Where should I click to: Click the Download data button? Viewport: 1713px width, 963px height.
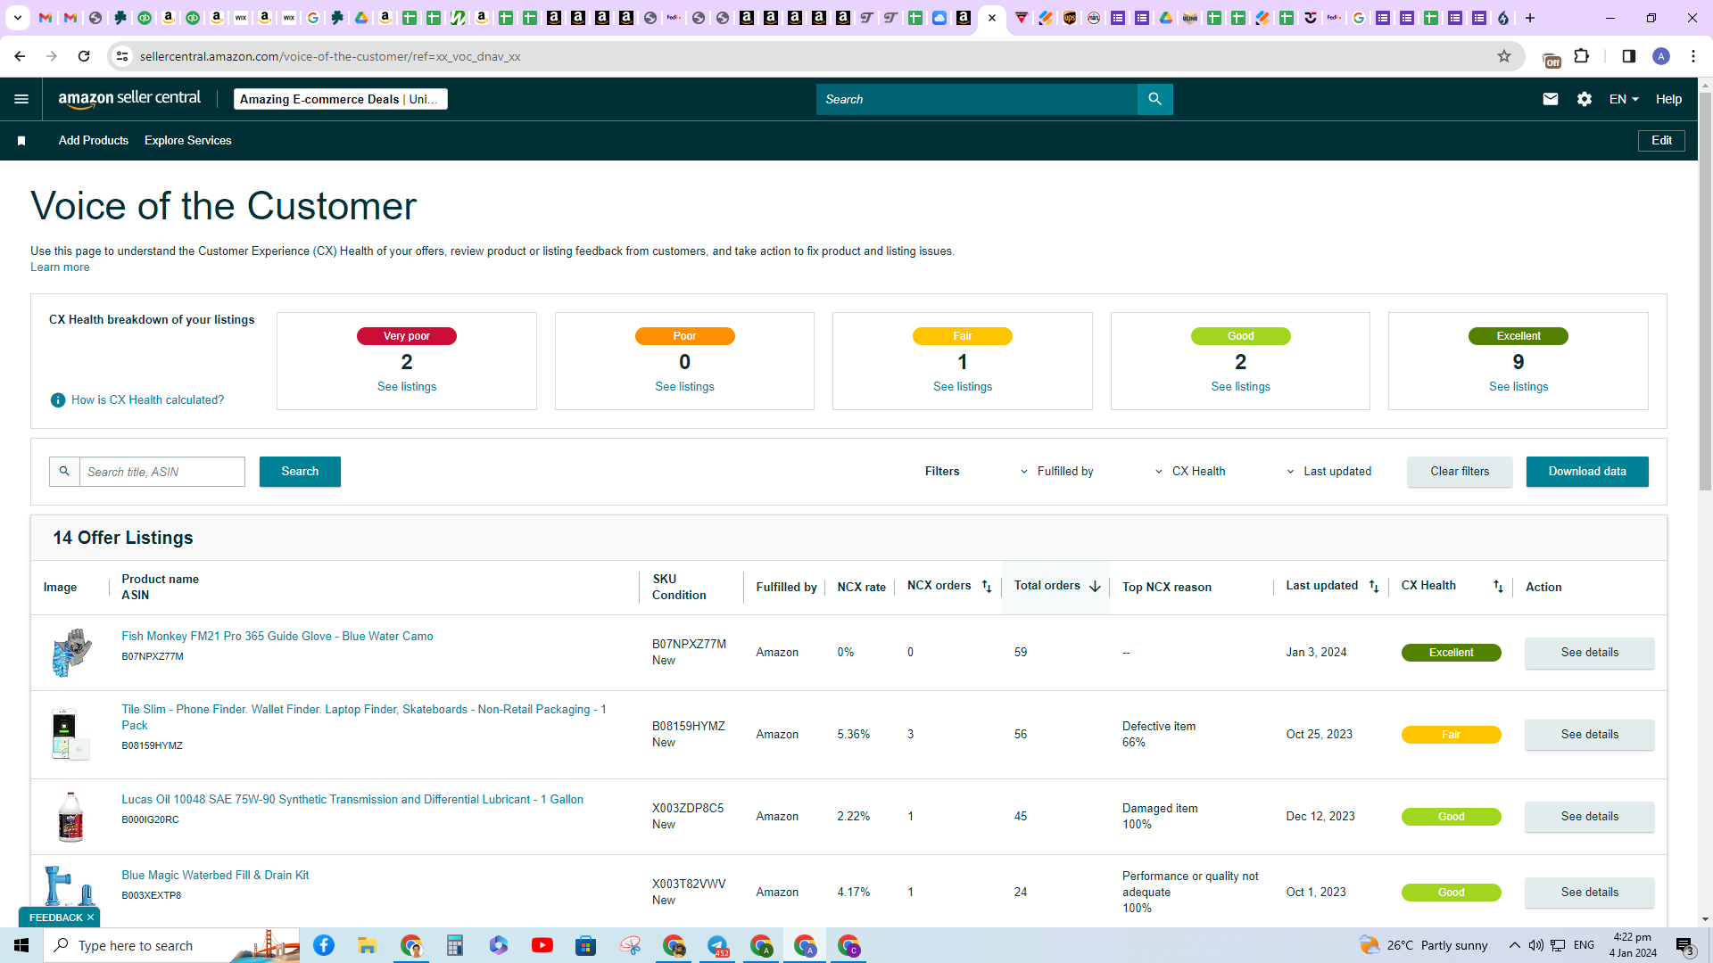pos(1587,472)
